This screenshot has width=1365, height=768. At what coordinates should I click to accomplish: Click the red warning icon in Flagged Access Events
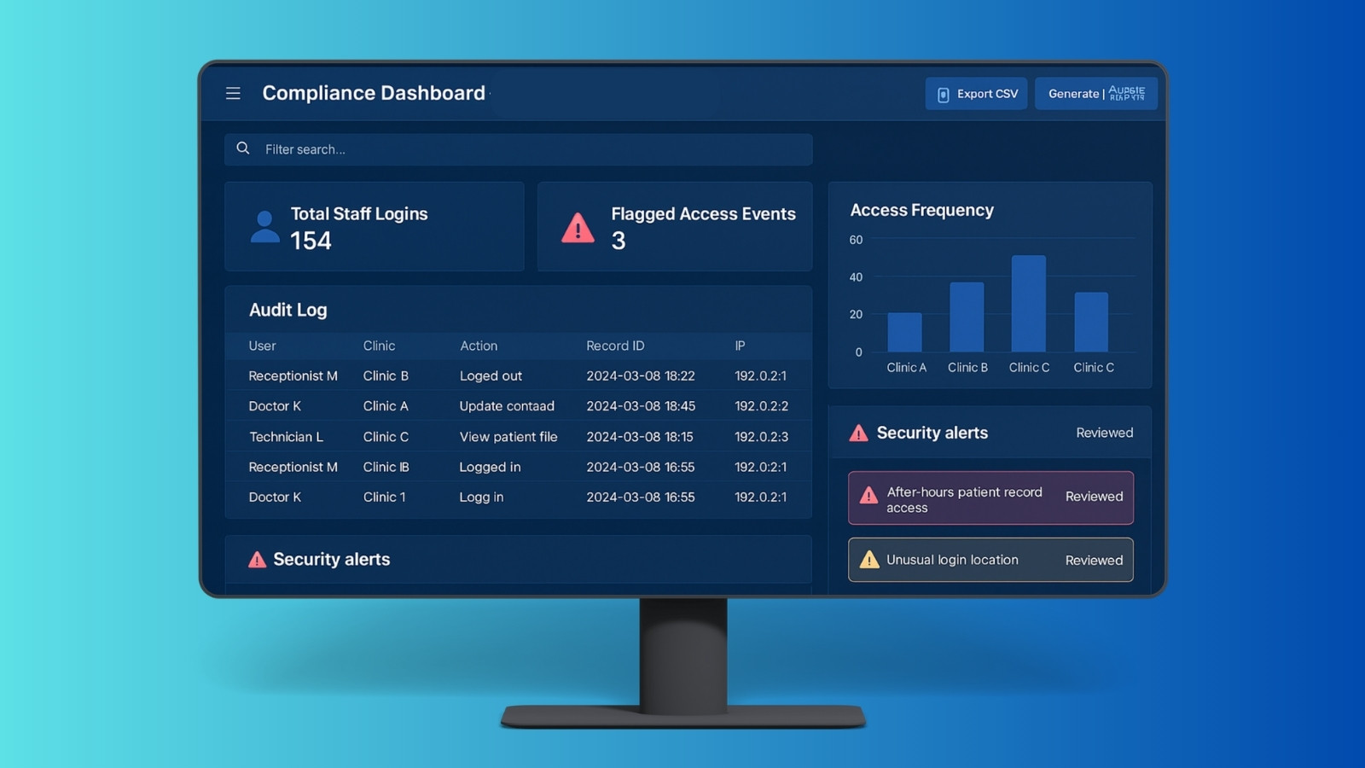(578, 228)
